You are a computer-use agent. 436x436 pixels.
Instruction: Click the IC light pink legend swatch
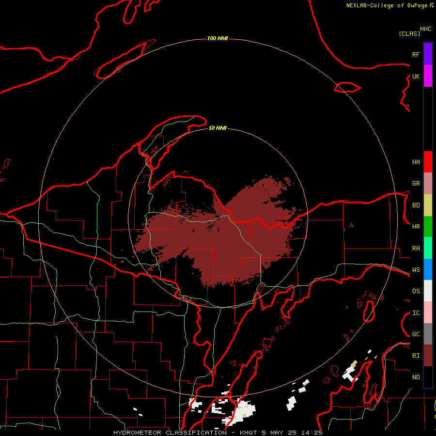click(x=428, y=312)
